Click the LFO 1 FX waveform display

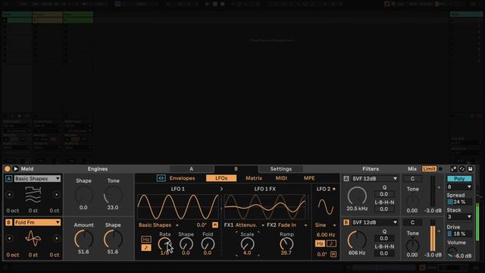[x=265, y=207]
